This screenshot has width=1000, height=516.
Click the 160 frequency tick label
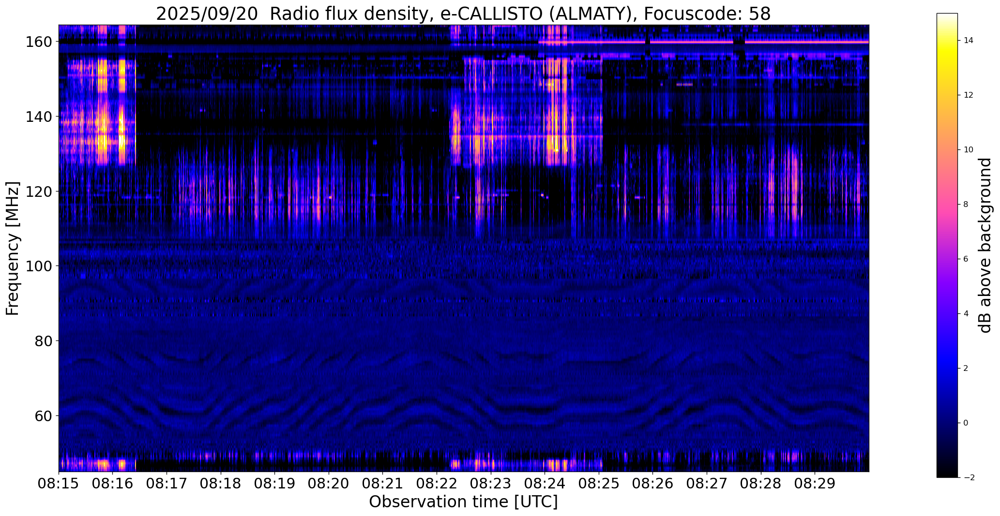pyautogui.click(x=40, y=42)
